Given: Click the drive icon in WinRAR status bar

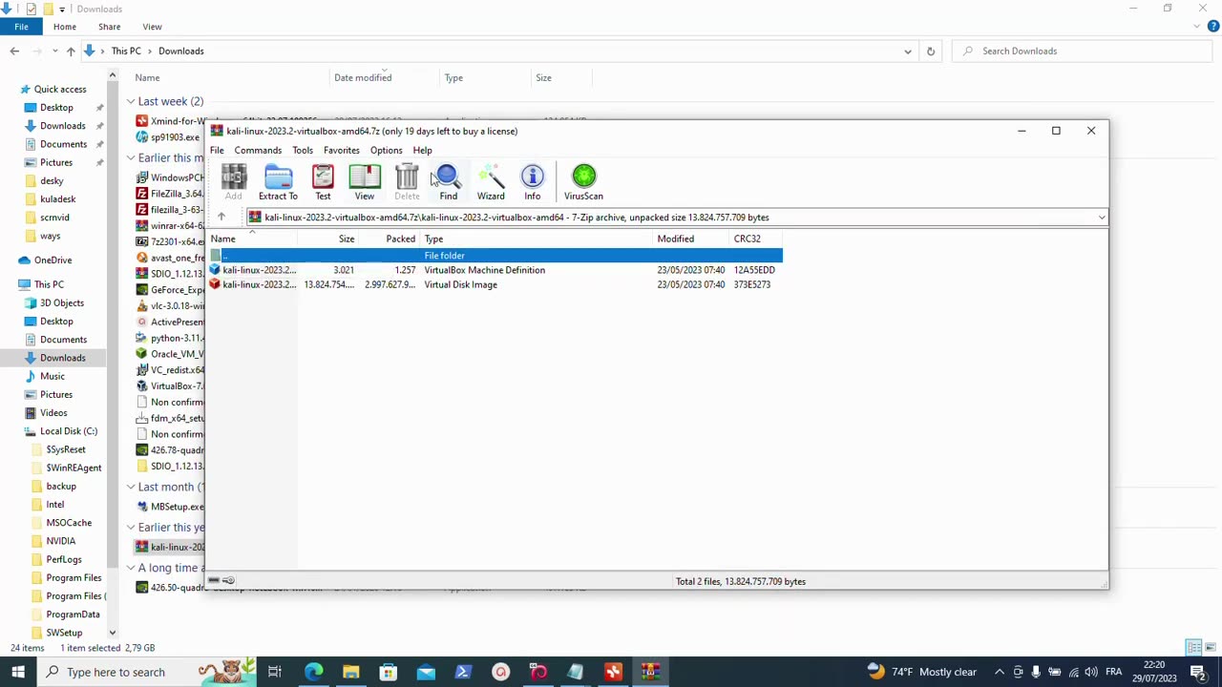Looking at the screenshot, I should click(215, 580).
